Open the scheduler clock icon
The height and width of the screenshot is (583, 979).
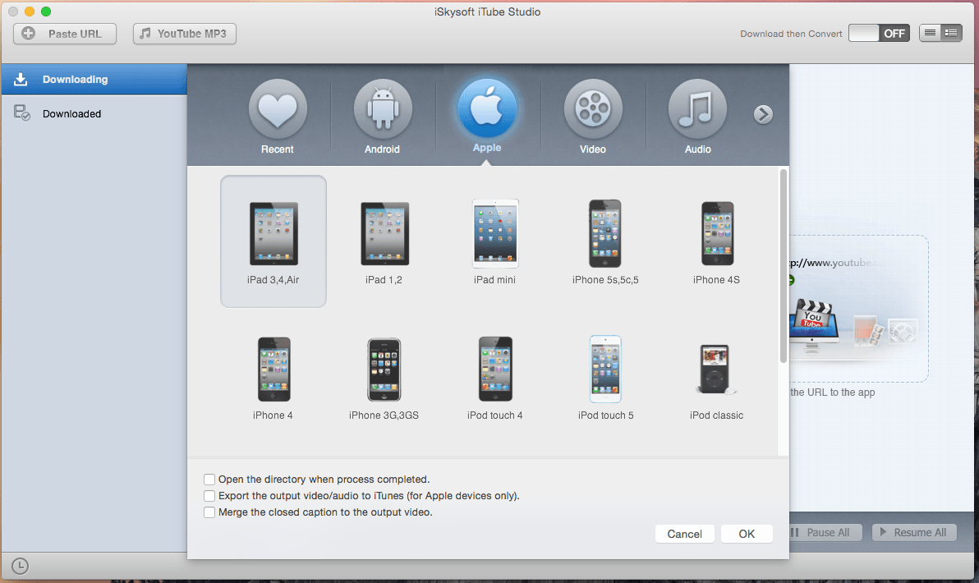click(20, 566)
